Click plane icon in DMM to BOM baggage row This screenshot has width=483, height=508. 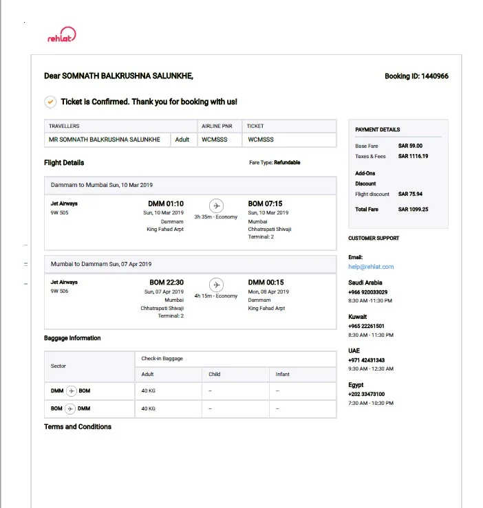coord(72,390)
